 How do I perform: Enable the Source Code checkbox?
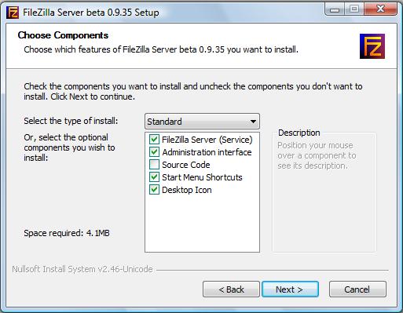154,165
